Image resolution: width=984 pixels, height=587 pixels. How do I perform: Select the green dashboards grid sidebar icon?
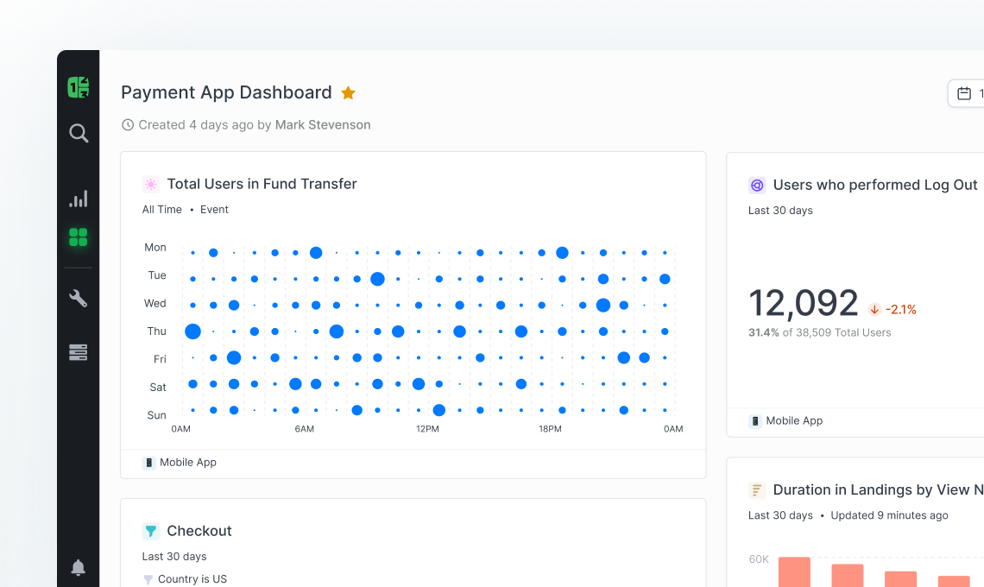click(x=79, y=237)
